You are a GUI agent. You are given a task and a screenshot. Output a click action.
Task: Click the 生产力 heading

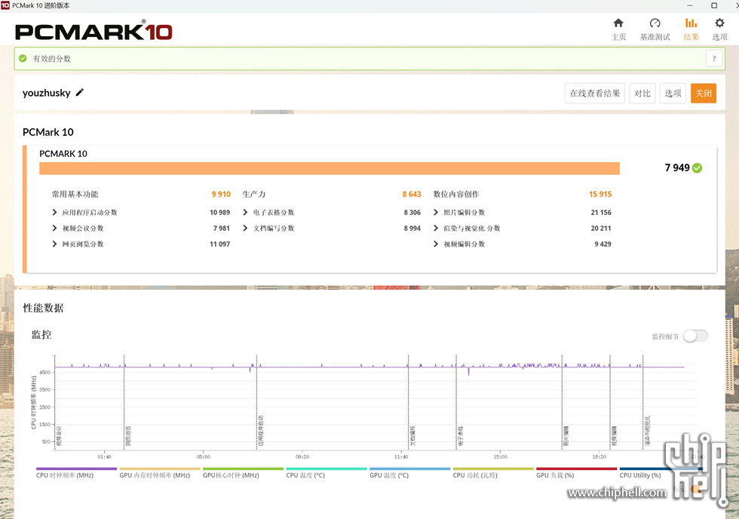pos(254,194)
